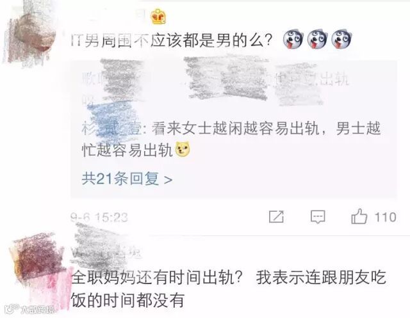The width and height of the screenshot is (410, 318).
Task: Click the comment 全职妈妈还有时间出轨
Action: coord(157,277)
